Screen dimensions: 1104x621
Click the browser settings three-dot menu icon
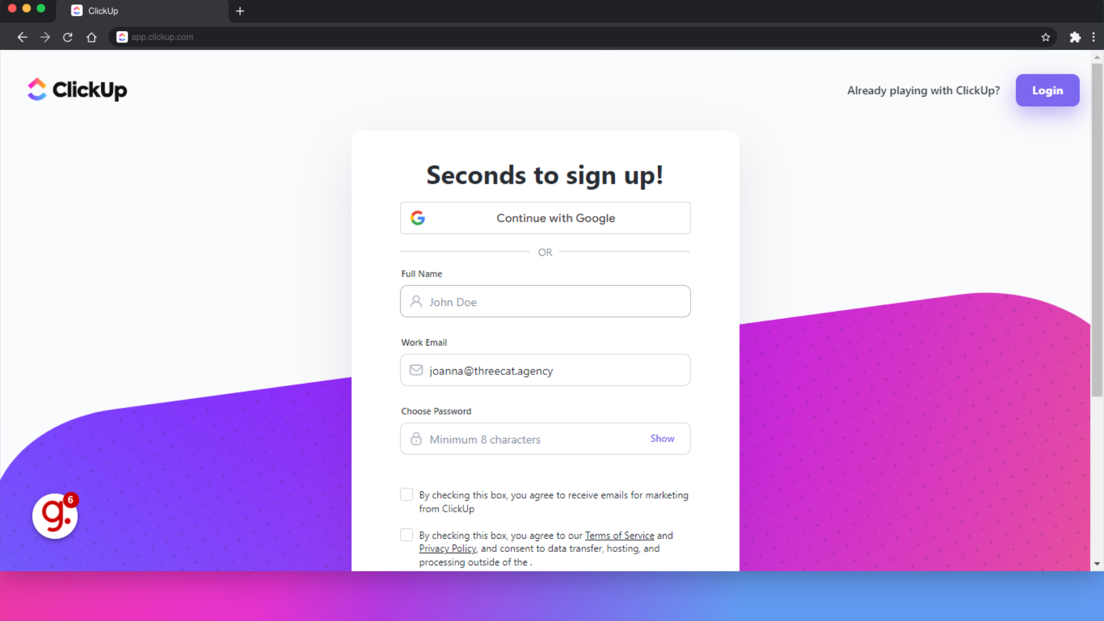(1094, 37)
